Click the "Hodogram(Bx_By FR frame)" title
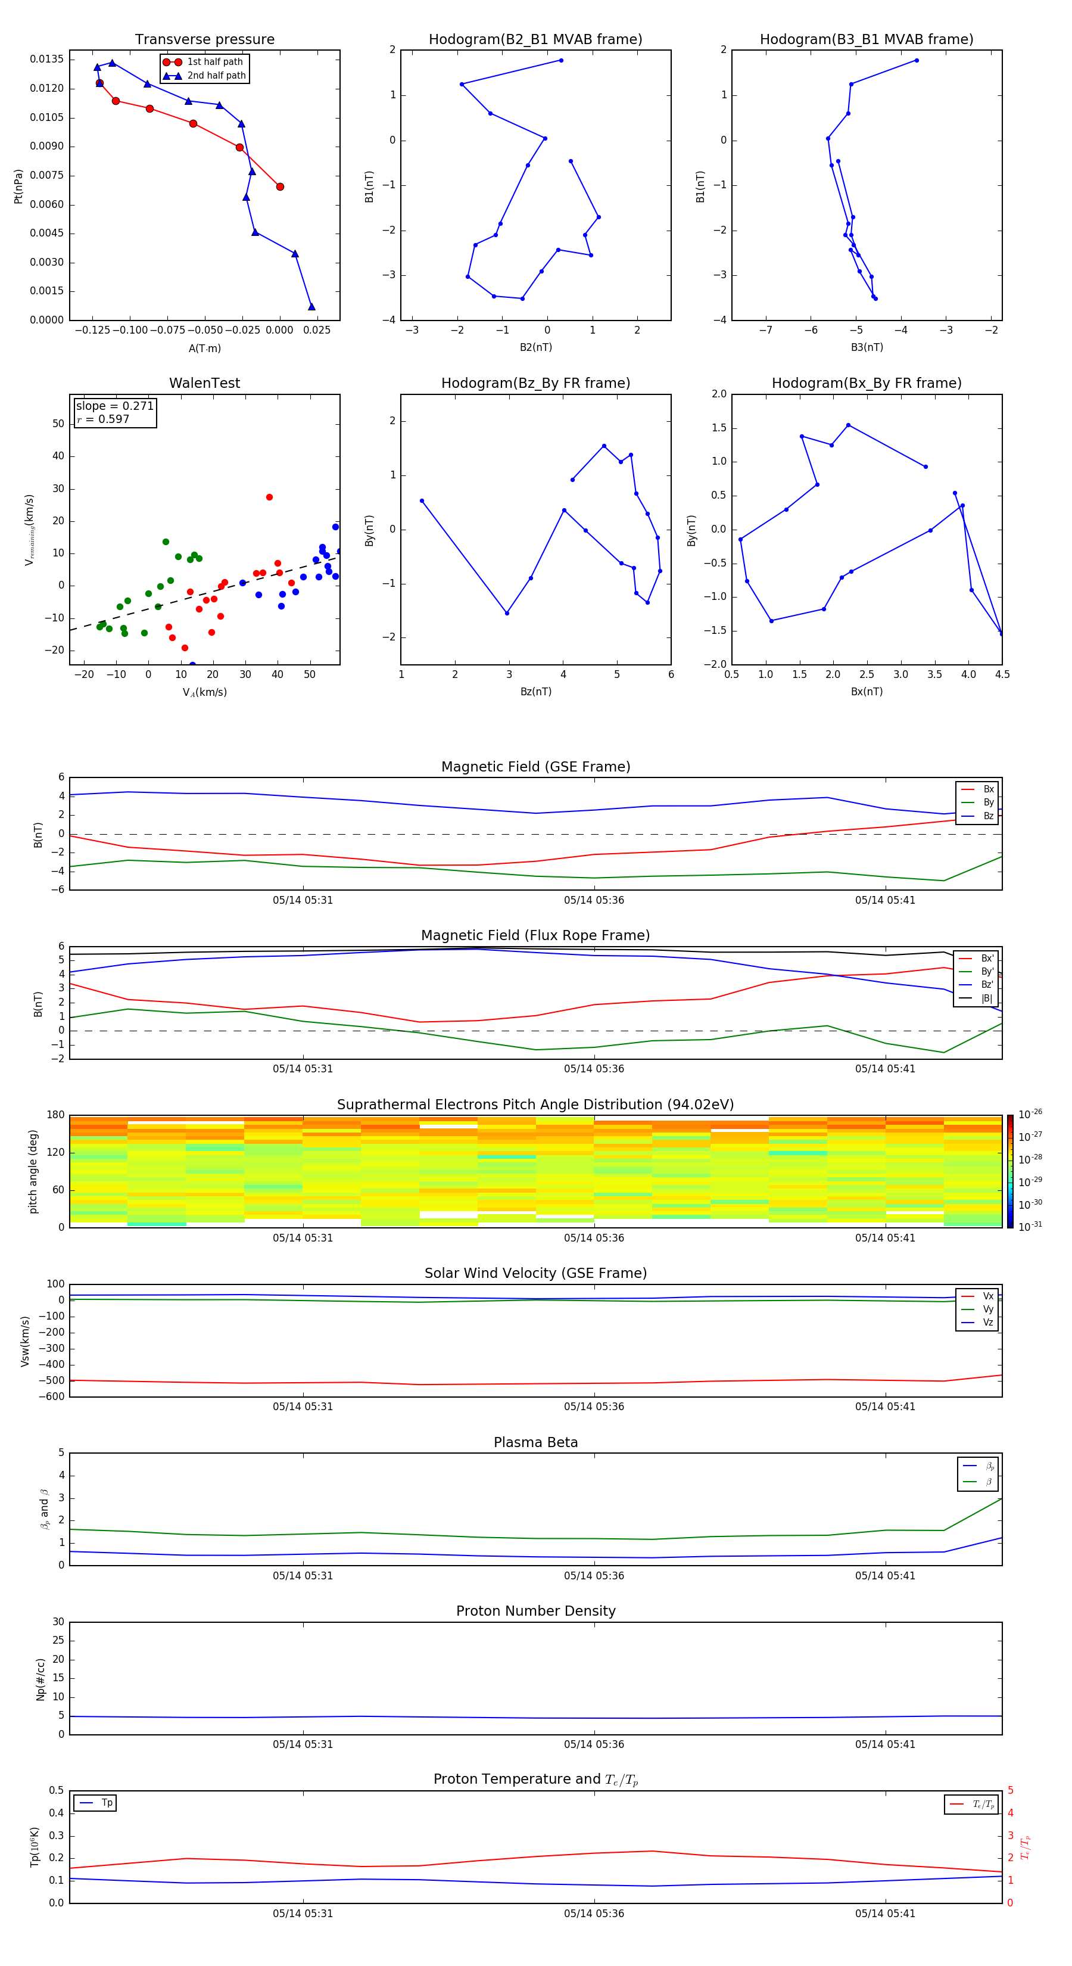The image size is (1072, 1966). point(867,383)
